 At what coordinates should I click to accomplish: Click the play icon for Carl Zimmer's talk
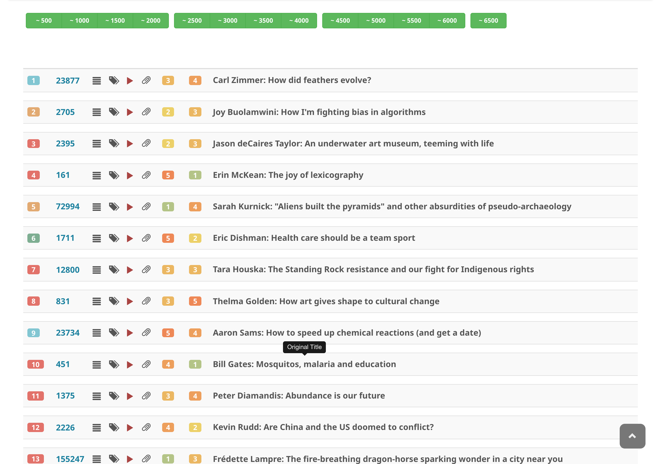[130, 80]
